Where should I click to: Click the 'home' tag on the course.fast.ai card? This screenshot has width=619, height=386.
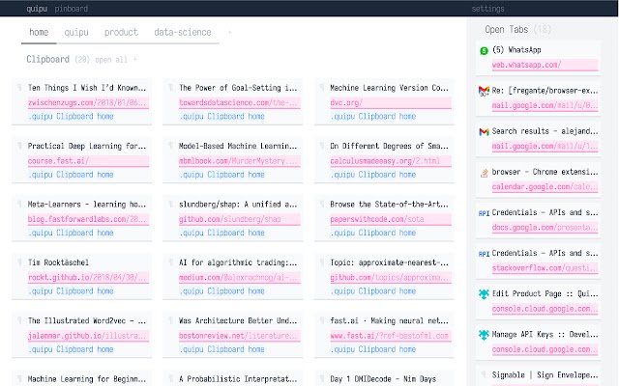click(x=105, y=175)
